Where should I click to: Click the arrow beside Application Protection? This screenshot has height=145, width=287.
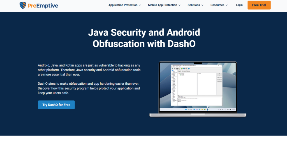click(x=140, y=5)
